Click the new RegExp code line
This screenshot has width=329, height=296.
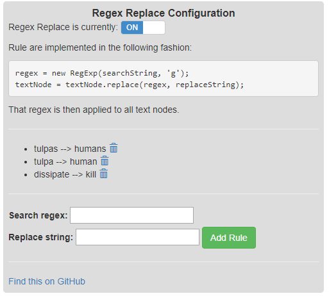pyautogui.click(x=102, y=73)
